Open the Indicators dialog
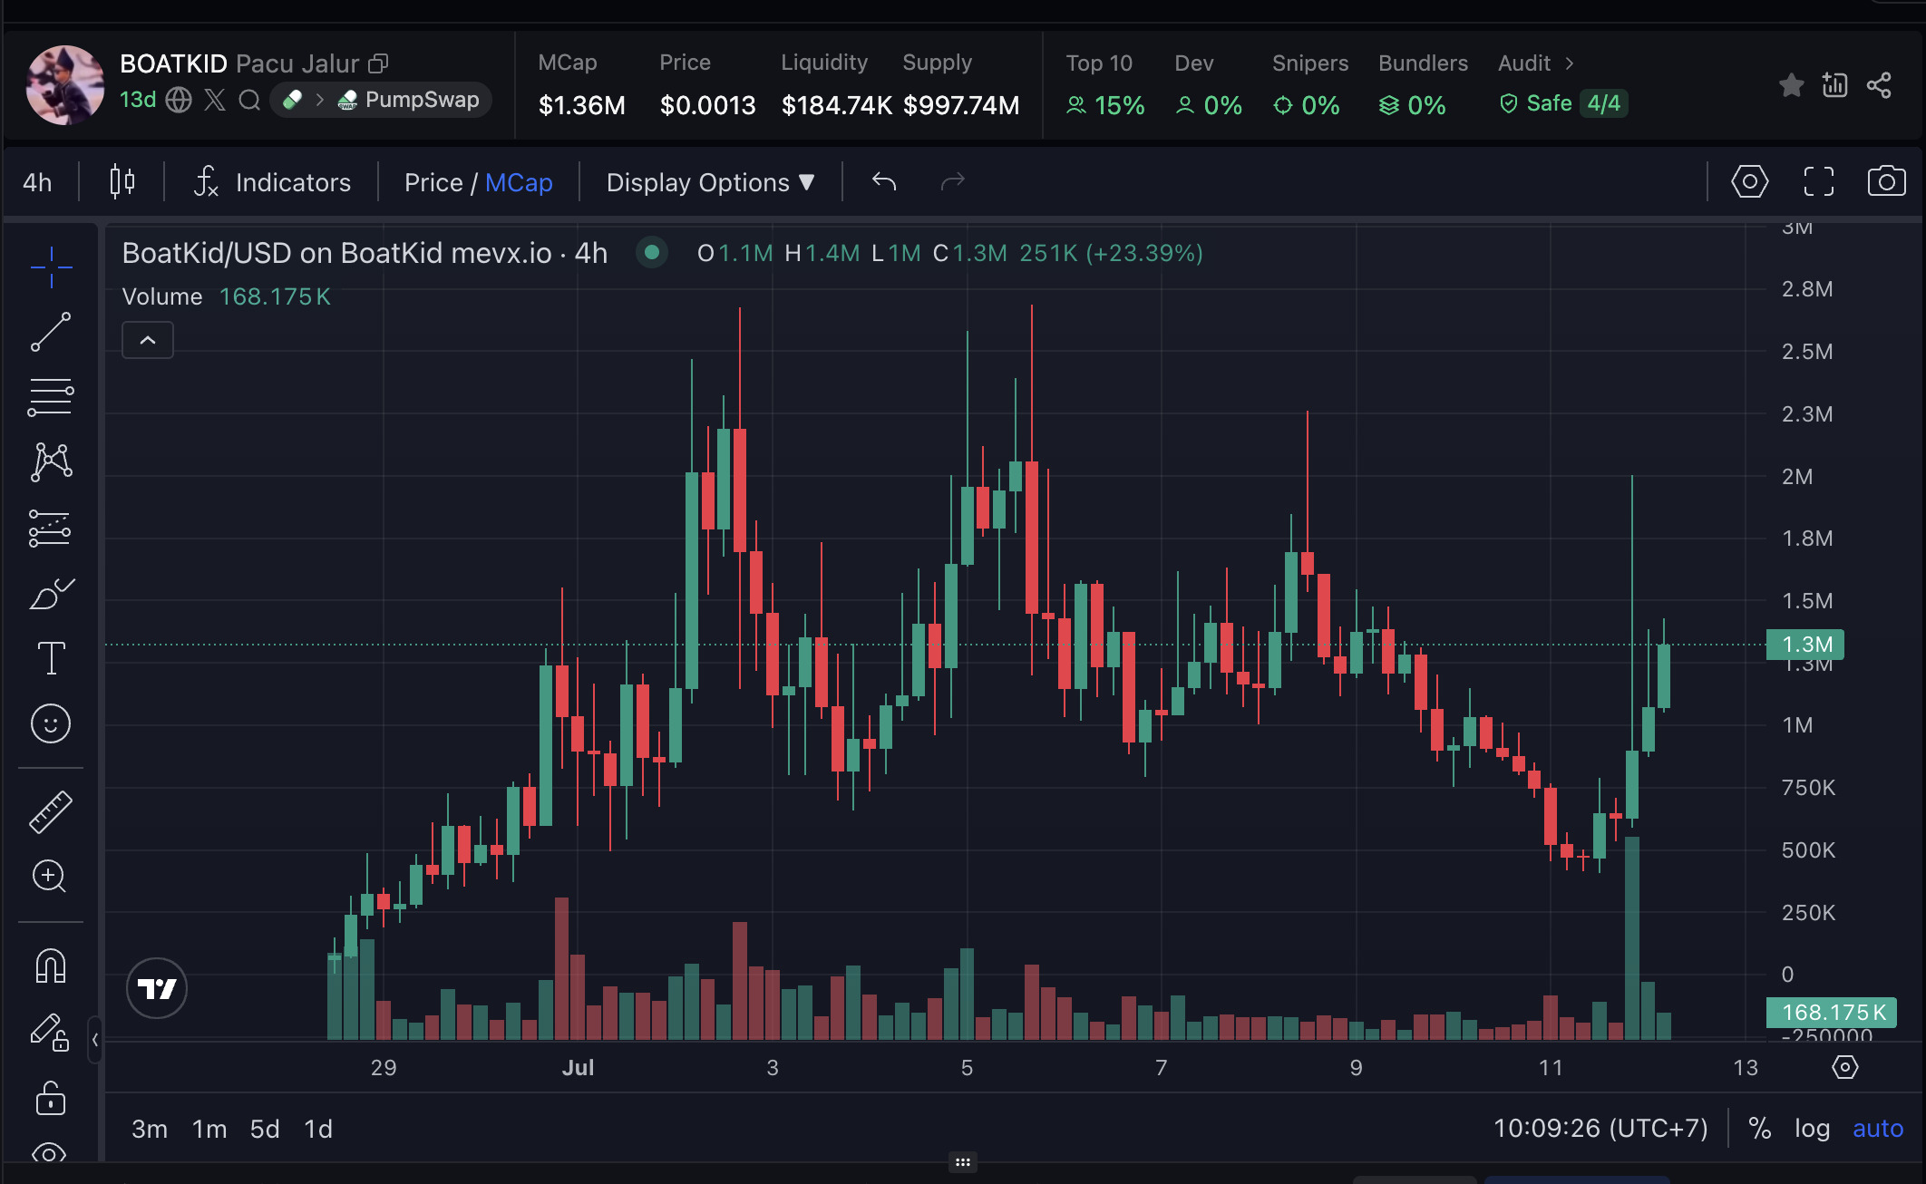The width and height of the screenshot is (1926, 1184). [x=272, y=182]
